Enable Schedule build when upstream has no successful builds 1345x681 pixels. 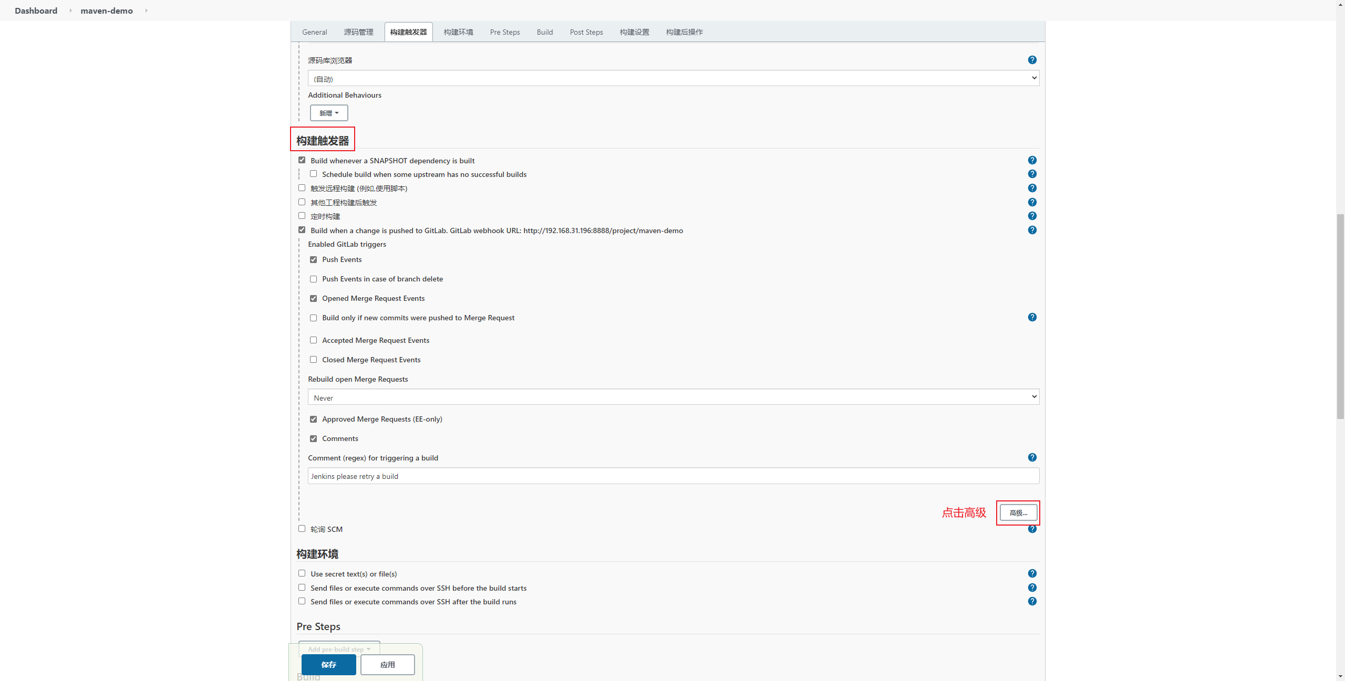coord(313,174)
